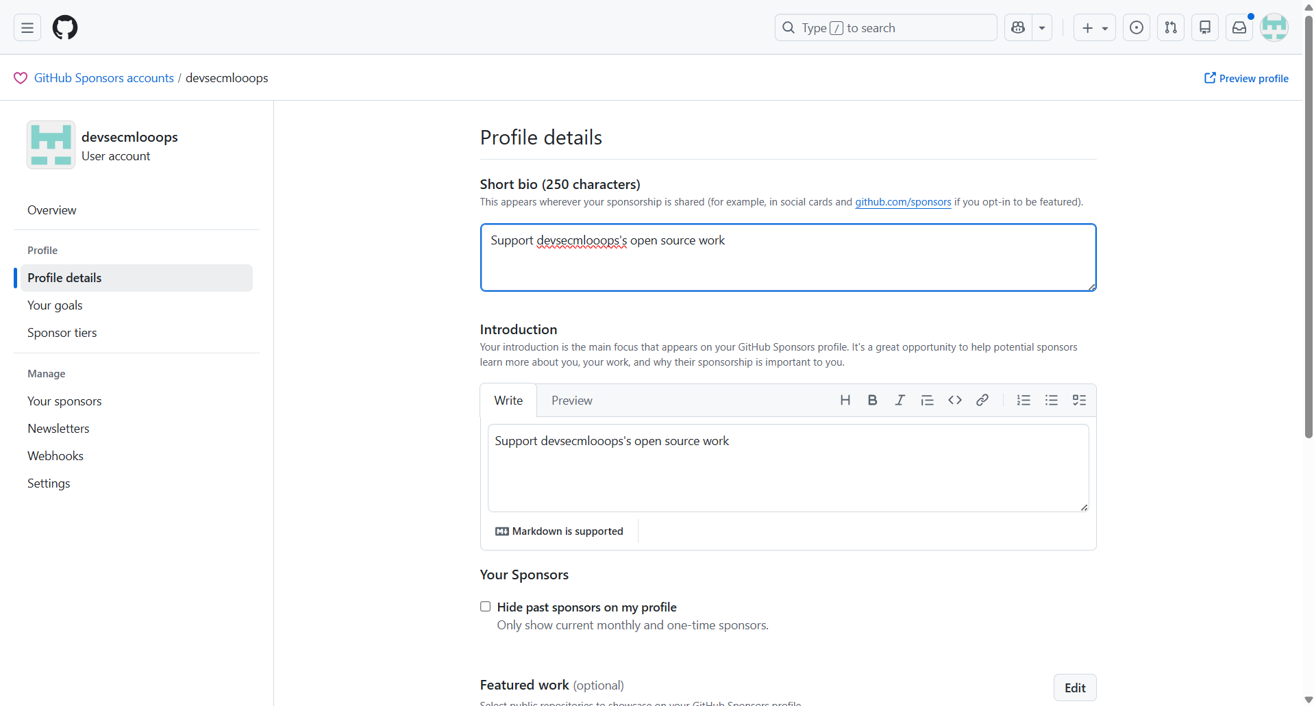The height and width of the screenshot is (706, 1314).
Task: Switch to the Preview tab
Action: coord(572,400)
